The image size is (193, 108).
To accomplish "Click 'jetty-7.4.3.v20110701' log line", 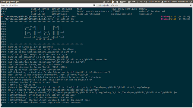I will point(21,85).
